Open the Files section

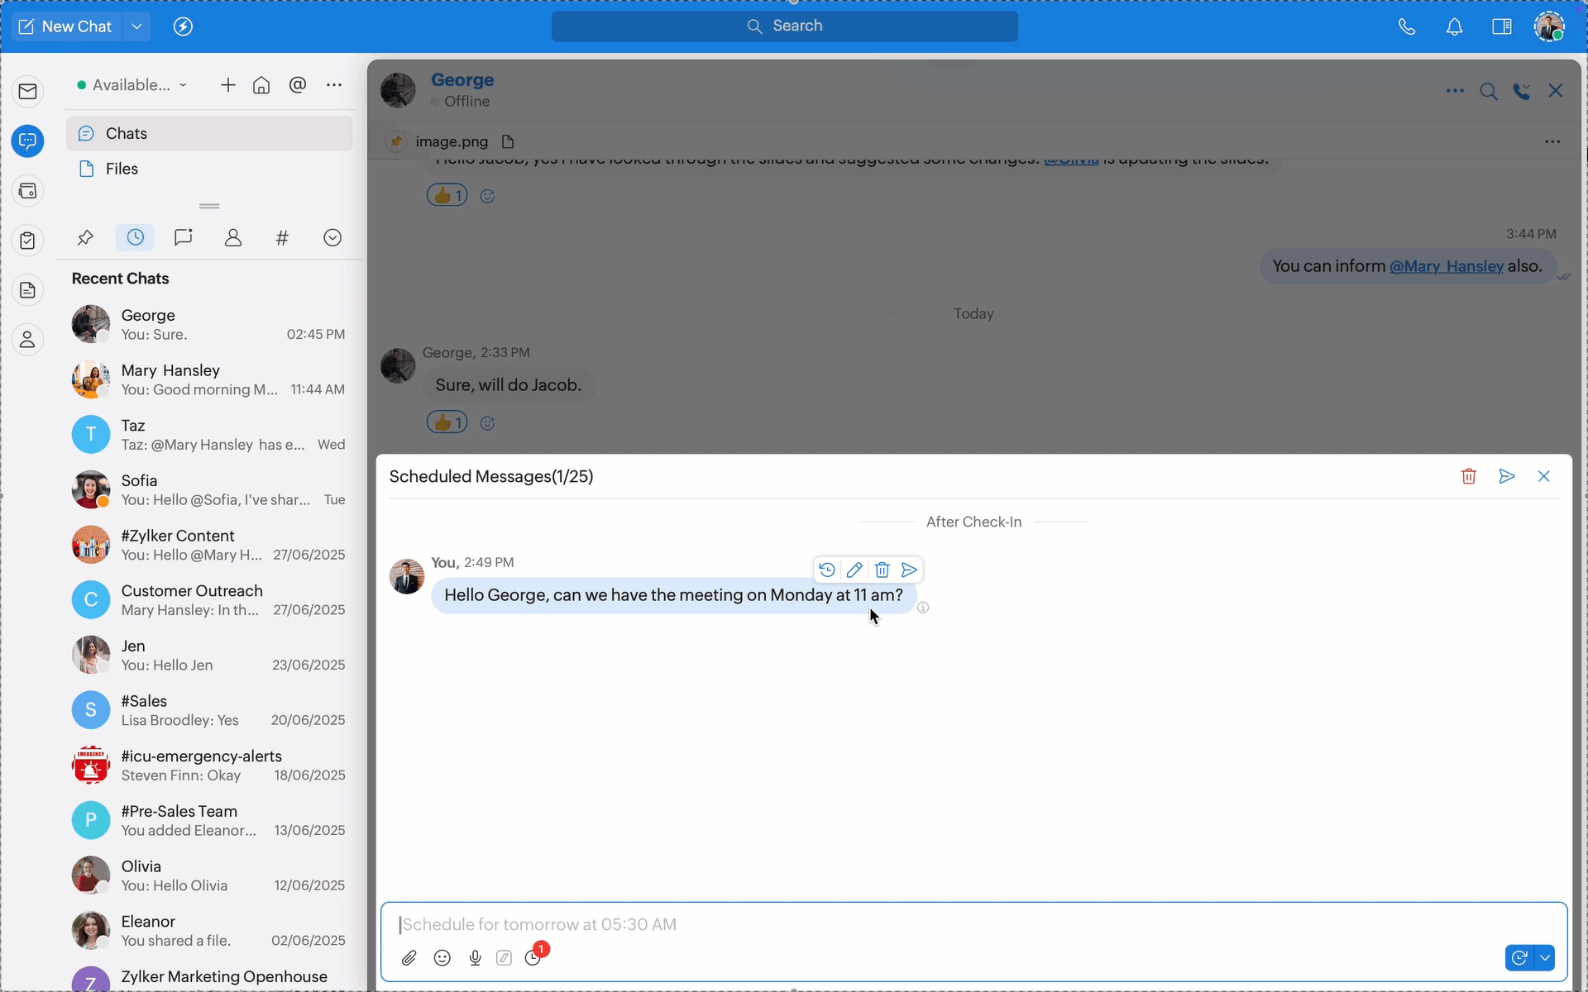[x=122, y=169]
